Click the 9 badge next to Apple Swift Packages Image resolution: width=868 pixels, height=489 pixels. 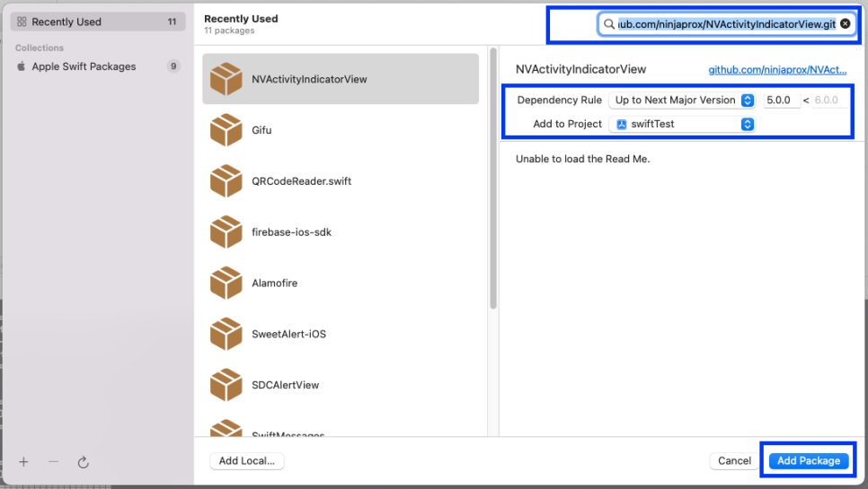[x=173, y=66]
